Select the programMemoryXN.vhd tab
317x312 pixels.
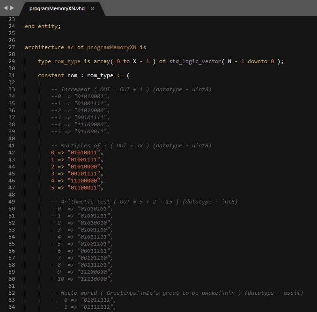click(x=57, y=9)
